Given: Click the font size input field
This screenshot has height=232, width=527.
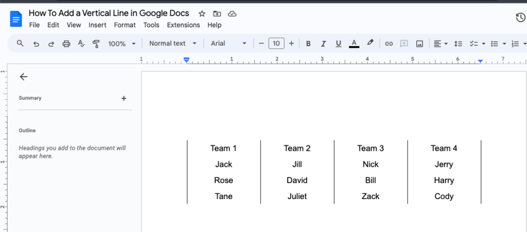Looking at the screenshot, I should coord(276,44).
